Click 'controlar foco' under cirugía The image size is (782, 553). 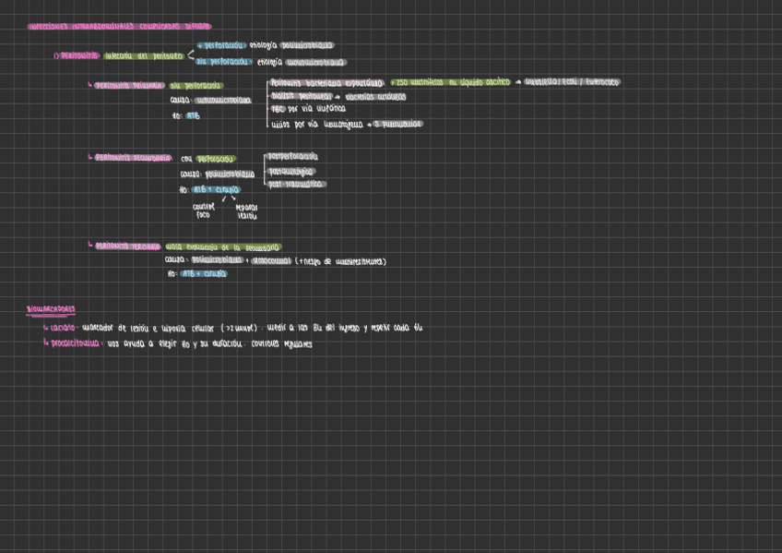204,210
